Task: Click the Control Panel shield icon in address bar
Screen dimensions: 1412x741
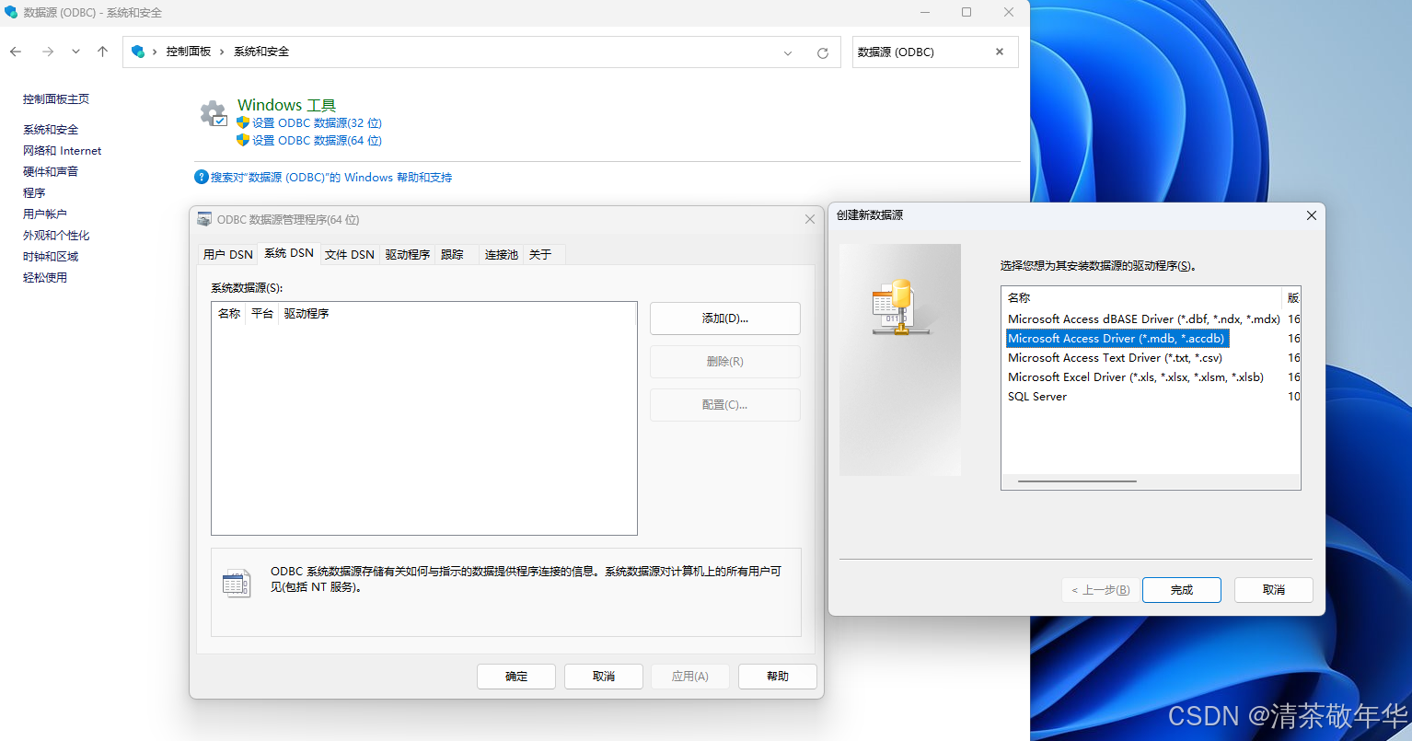Action: click(x=138, y=52)
